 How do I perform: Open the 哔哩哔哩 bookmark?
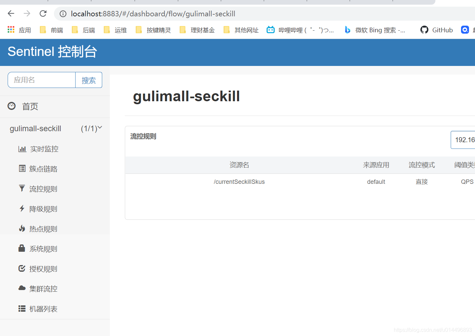click(x=300, y=30)
